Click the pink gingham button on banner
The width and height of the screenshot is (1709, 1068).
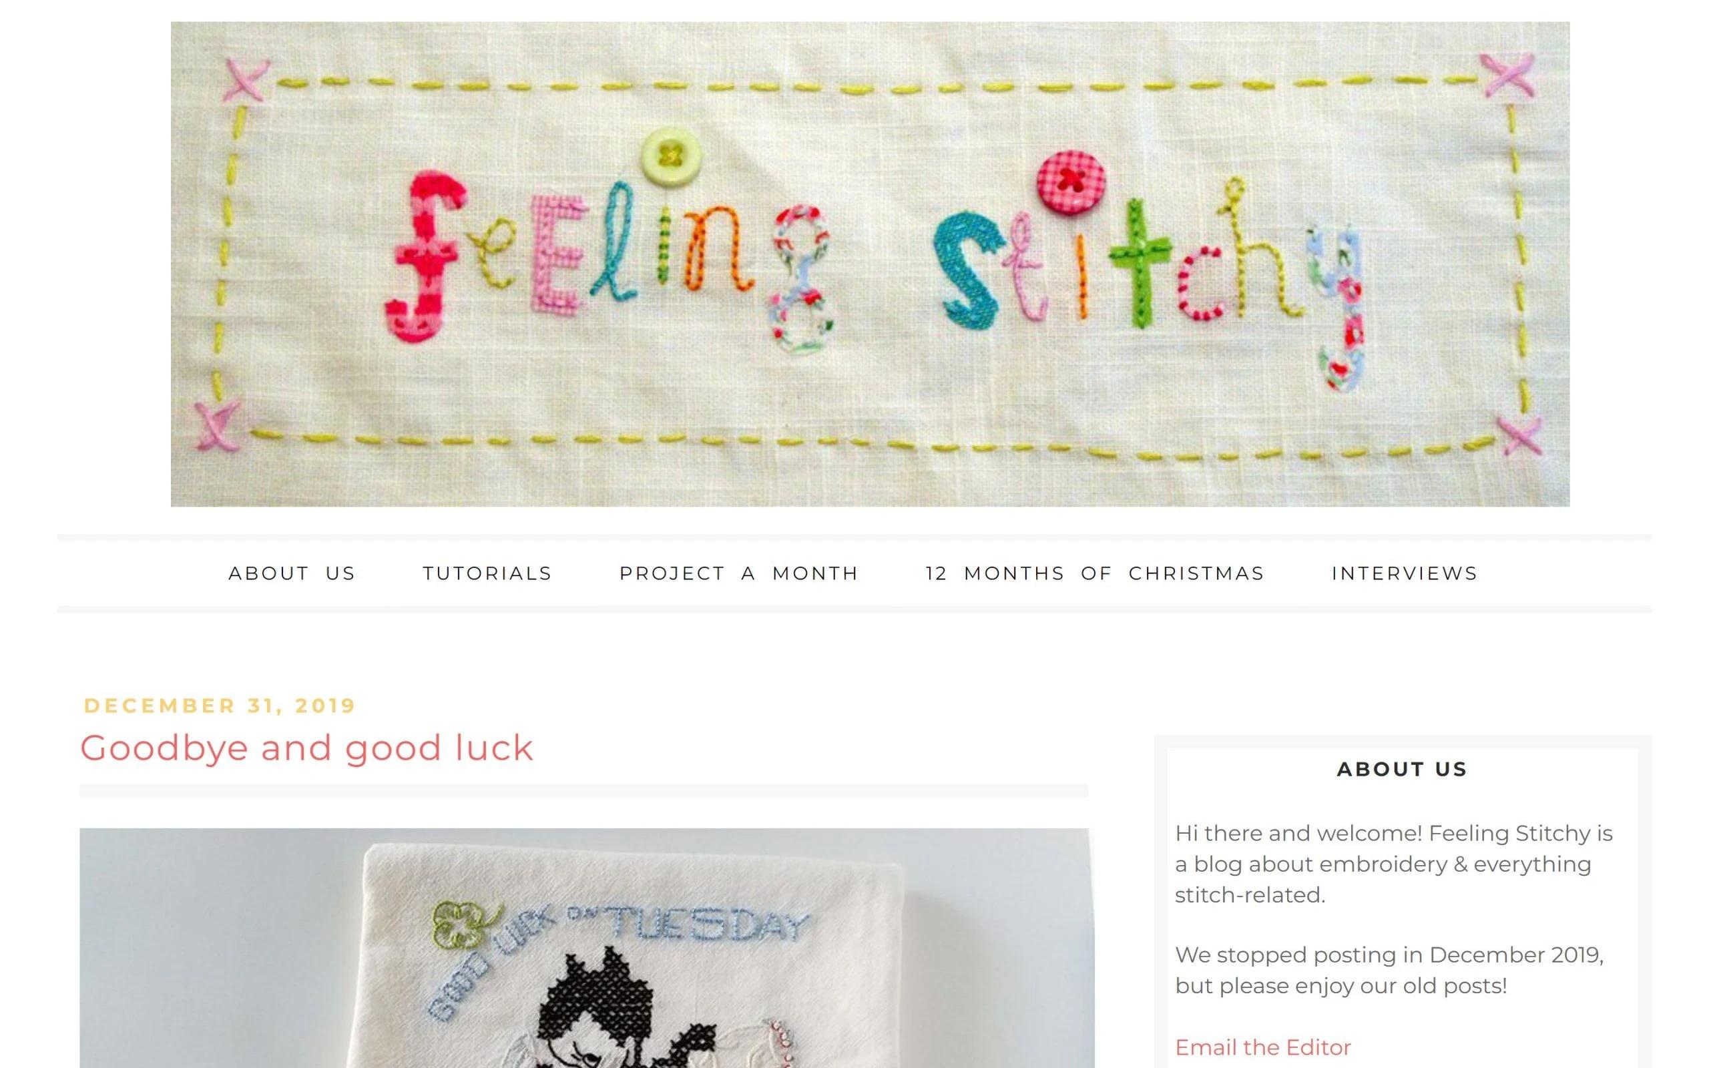pyautogui.click(x=1071, y=182)
